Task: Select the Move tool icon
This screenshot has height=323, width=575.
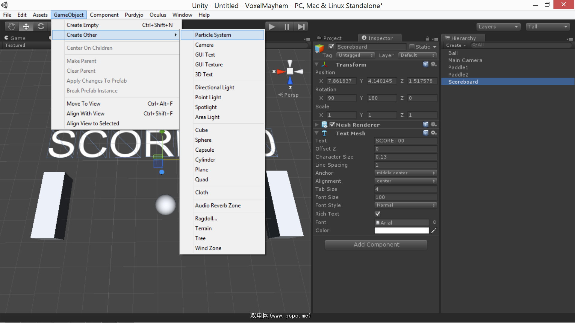Action: click(x=26, y=27)
